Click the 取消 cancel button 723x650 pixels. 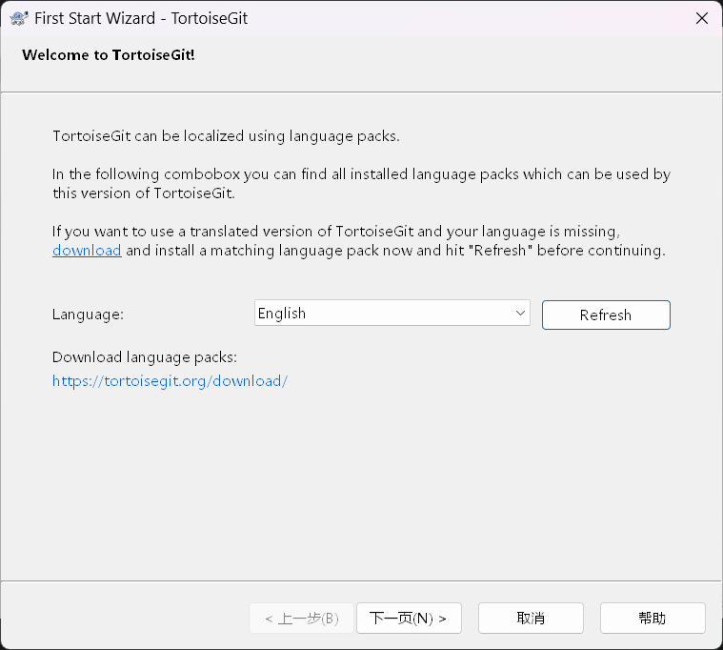tap(531, 618)
